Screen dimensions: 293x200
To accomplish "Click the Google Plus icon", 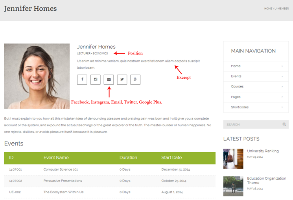I will click(x=135, y=80).
